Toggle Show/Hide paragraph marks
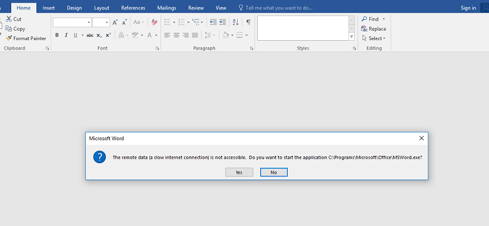 248,22
